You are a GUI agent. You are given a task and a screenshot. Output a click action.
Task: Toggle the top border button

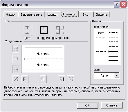click(x=16, y=48)
